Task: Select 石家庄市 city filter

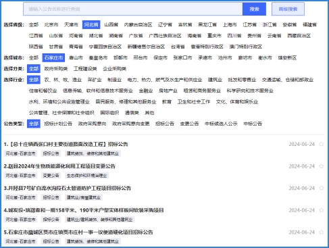Action: [x=53, y=57]
